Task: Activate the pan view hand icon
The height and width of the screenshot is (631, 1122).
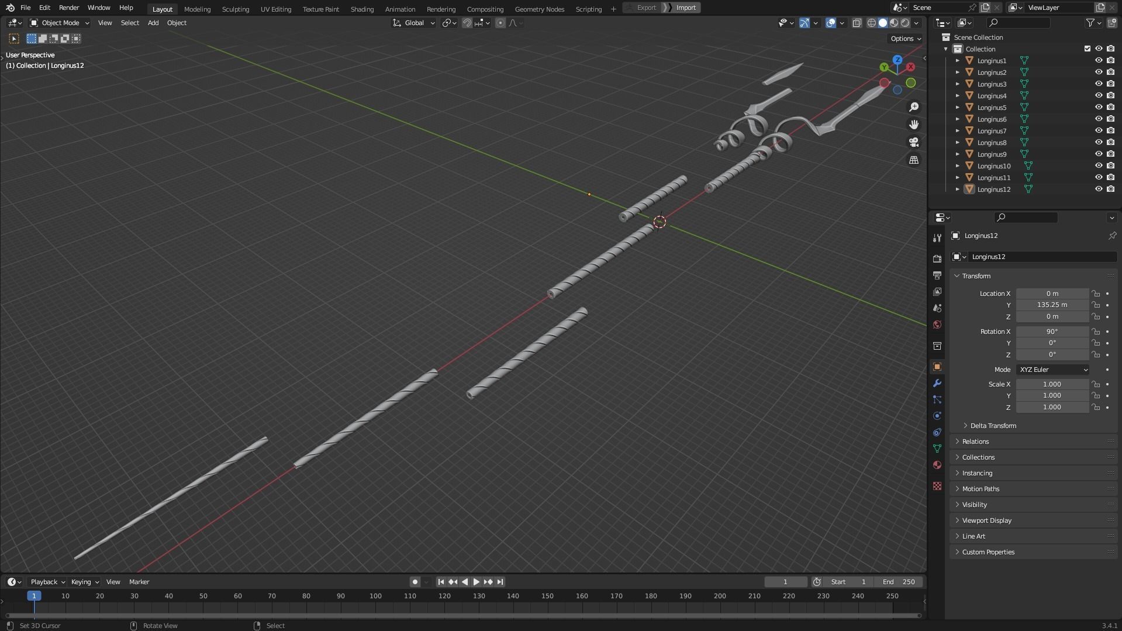Action: coord(914,125)
